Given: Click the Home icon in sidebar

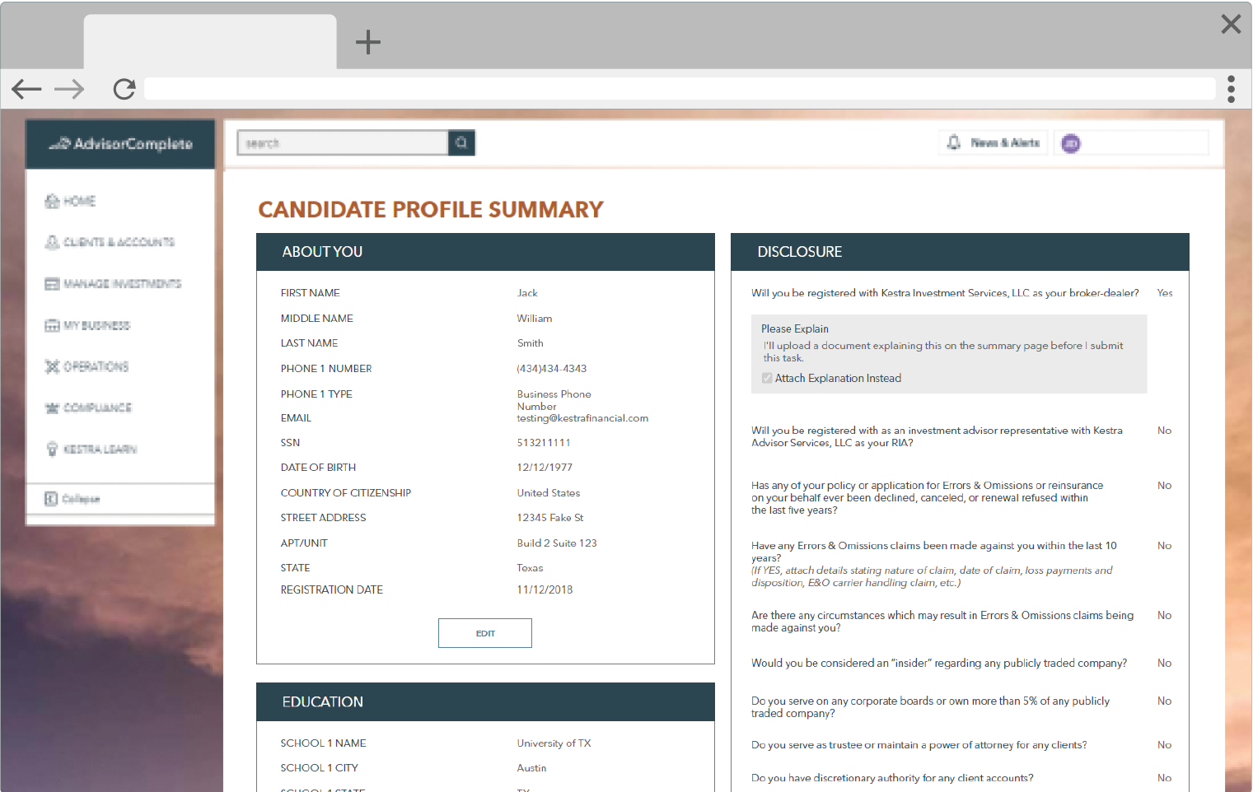Looking at the screenshot, I should point(52,201).
